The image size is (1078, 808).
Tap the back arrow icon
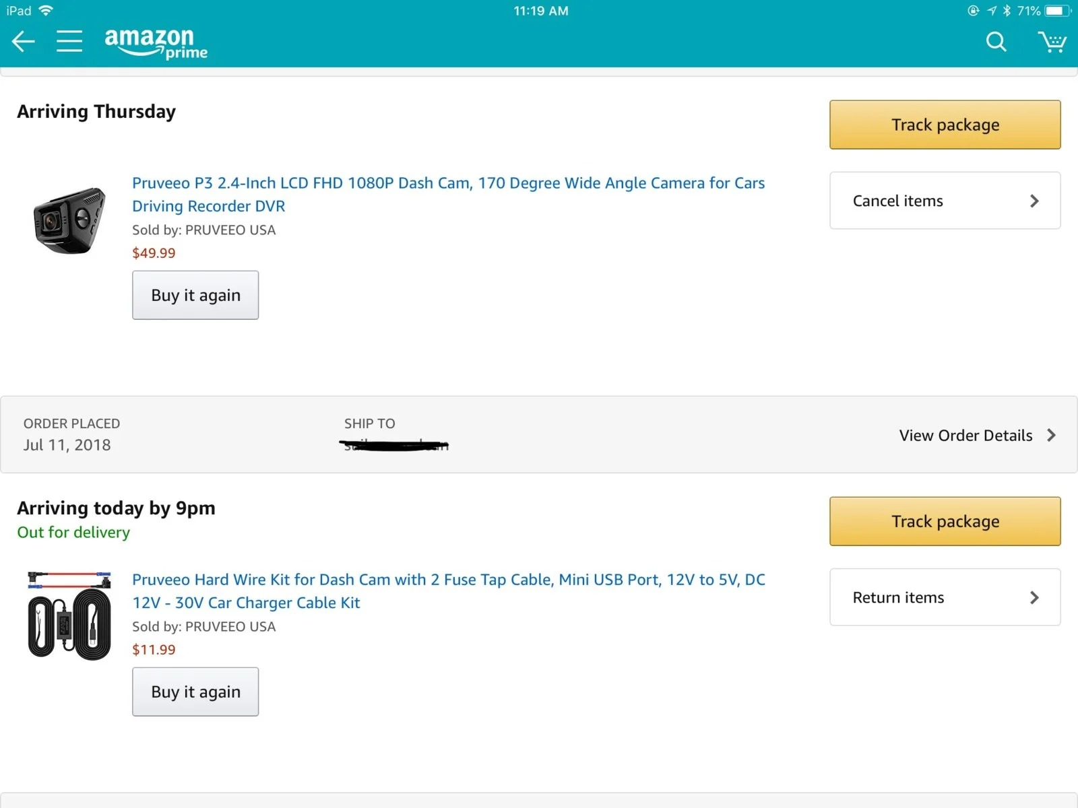pos(24,42)
